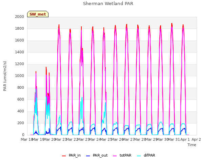217x162 pixels.
Task: Click the Apr 2 x-axis date label
Action: point(196,139)
